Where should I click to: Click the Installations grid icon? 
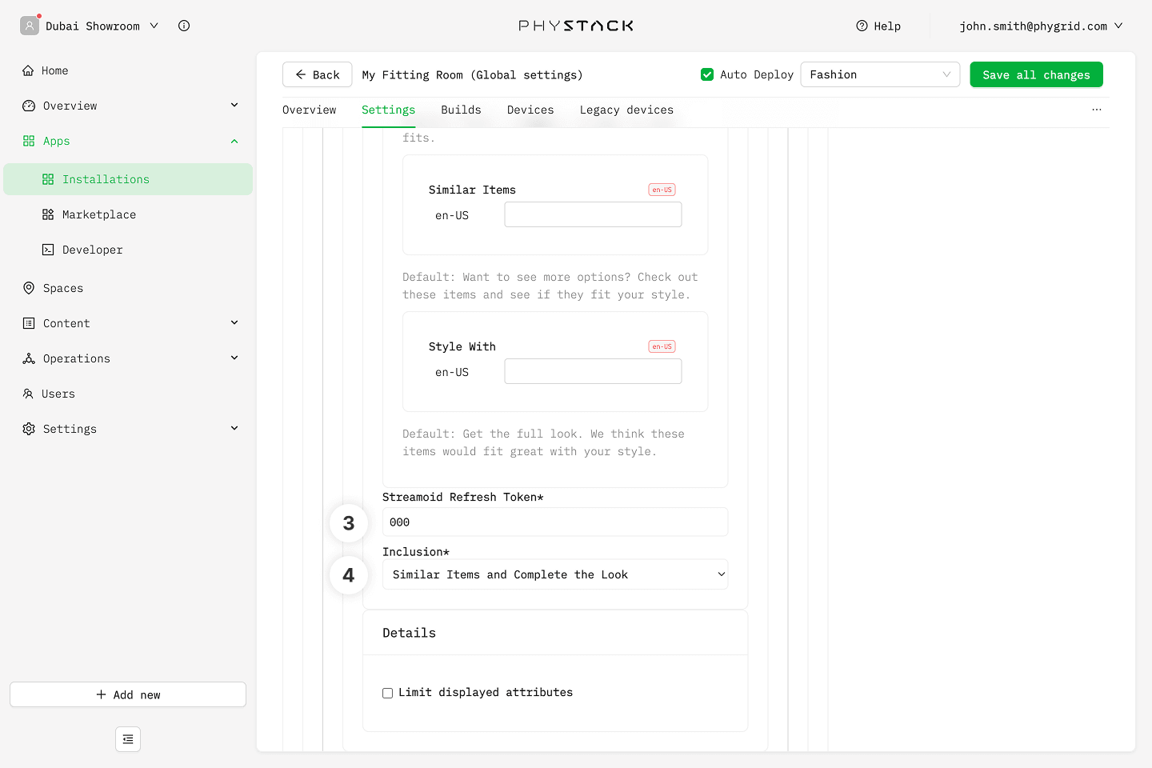[x=48, y=179]
